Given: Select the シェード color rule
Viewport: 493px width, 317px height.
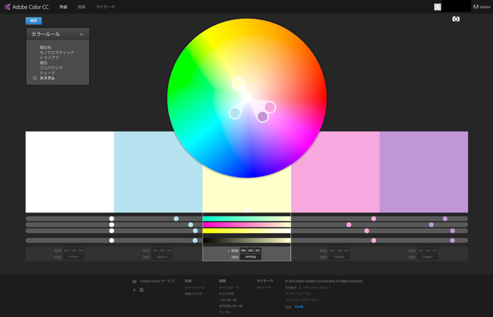Looking at the screenshot, I should coord(47,72).
